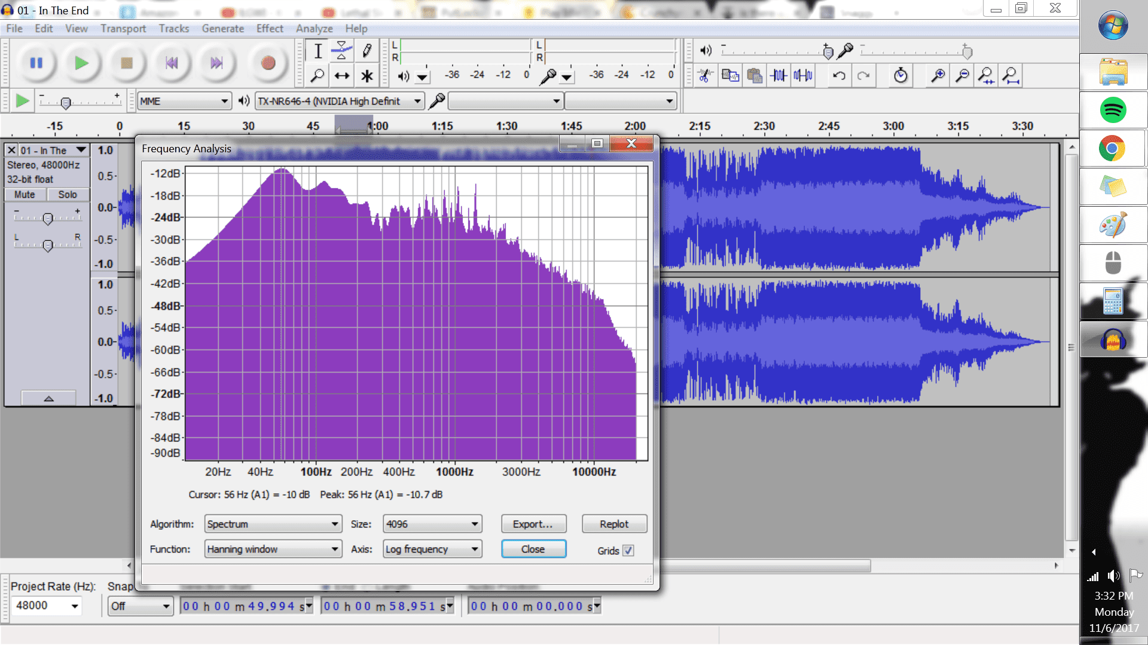Image resolution: width=1148 pixels, height=645 pixels.
Task: Open the Axis dropdown showing Log frequency
Action: click(432, 549)
